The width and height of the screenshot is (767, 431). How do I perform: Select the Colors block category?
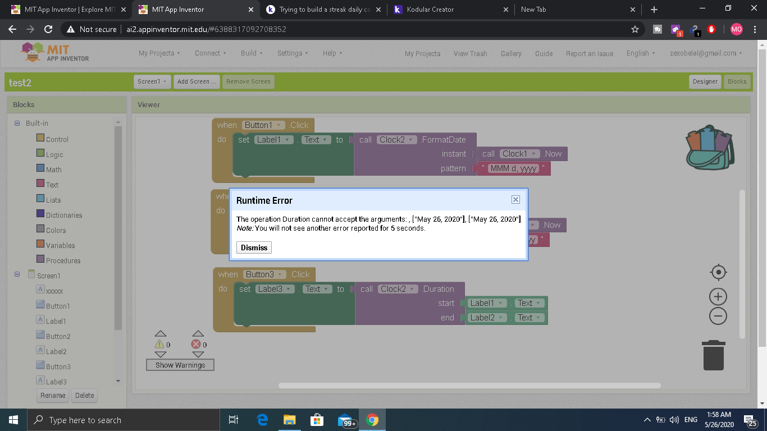coord(56,230)
